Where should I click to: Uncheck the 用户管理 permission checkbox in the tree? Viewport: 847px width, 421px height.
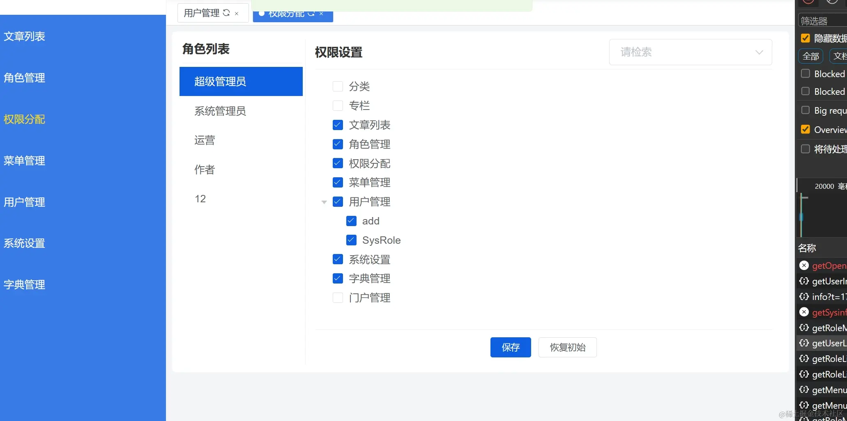click(338, 201)
